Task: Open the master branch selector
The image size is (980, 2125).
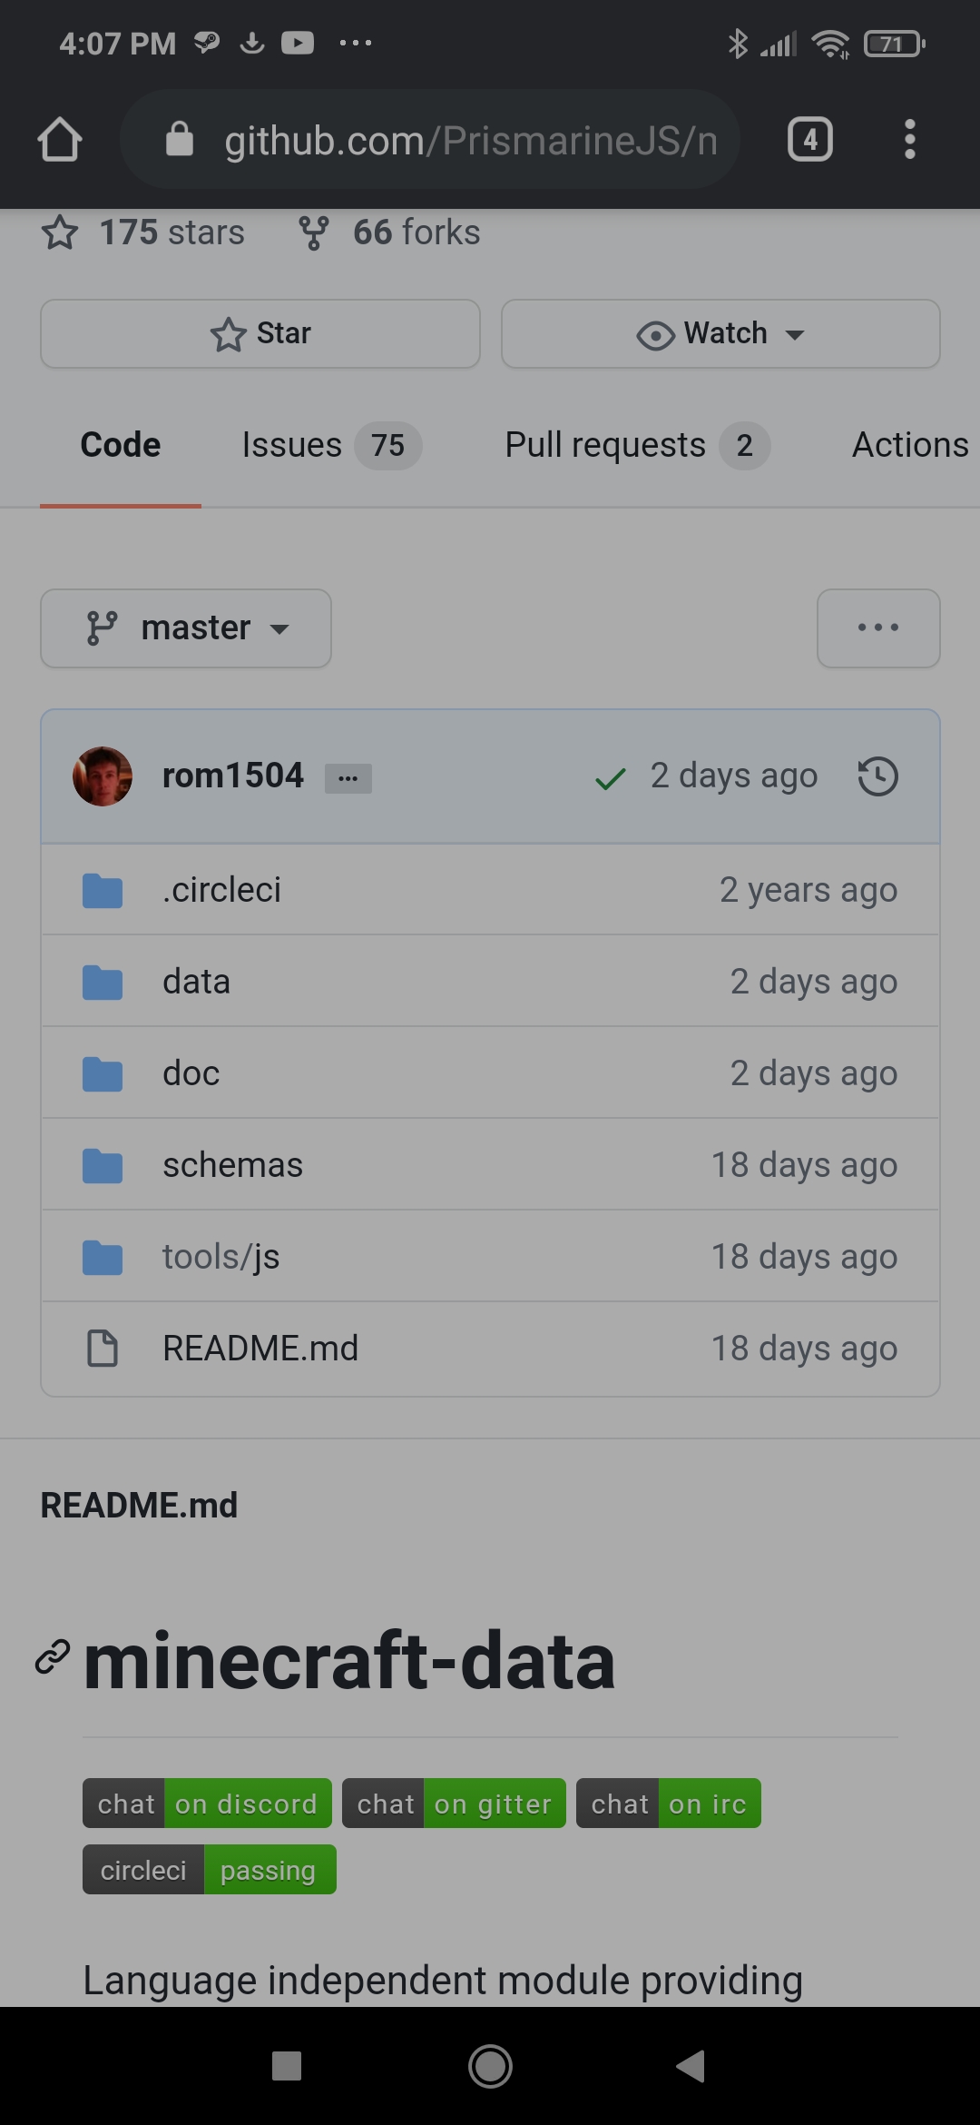Action: pyautogui.click(x=185, y=628)
